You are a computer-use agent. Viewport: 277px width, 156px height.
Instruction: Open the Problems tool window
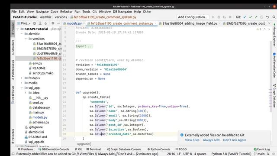(26, 149)
